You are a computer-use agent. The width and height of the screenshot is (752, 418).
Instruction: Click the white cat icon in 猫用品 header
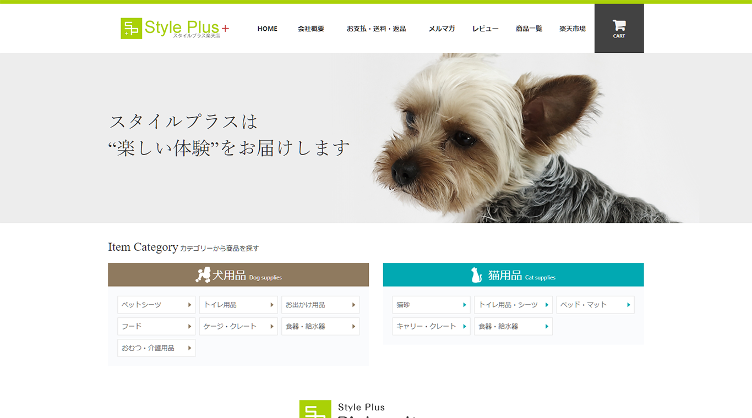click(x=476, y=275)
